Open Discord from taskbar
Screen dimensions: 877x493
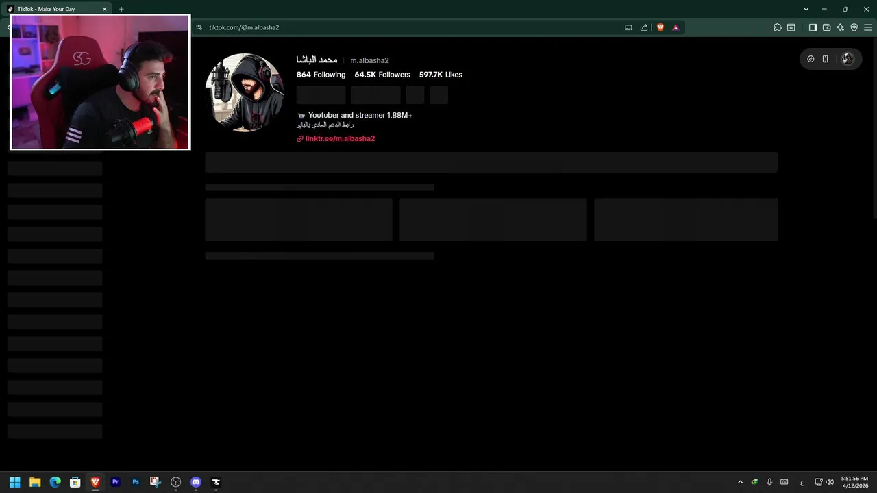click(196, 482)
